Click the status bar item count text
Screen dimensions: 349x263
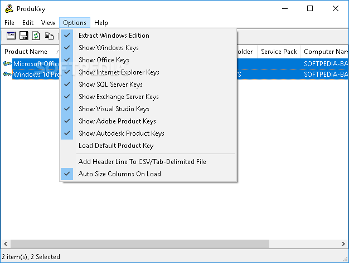point(31,257)
